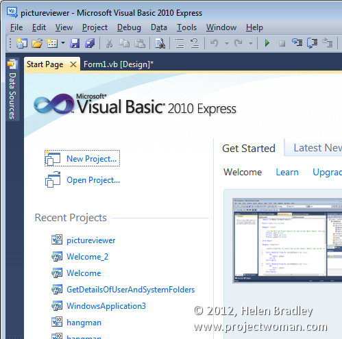Image resolution: width=342 pixels, height=339 pixels.
Task: Click the Step Out toolbar icon
Action: (x=327, y=42)
